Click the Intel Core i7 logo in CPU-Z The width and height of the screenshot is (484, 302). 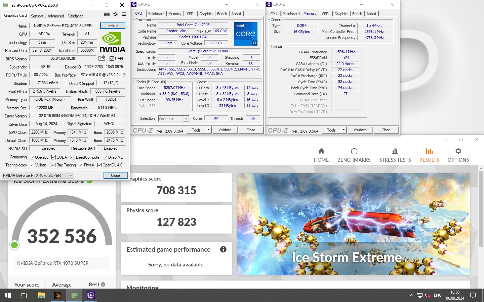point(246,34)
